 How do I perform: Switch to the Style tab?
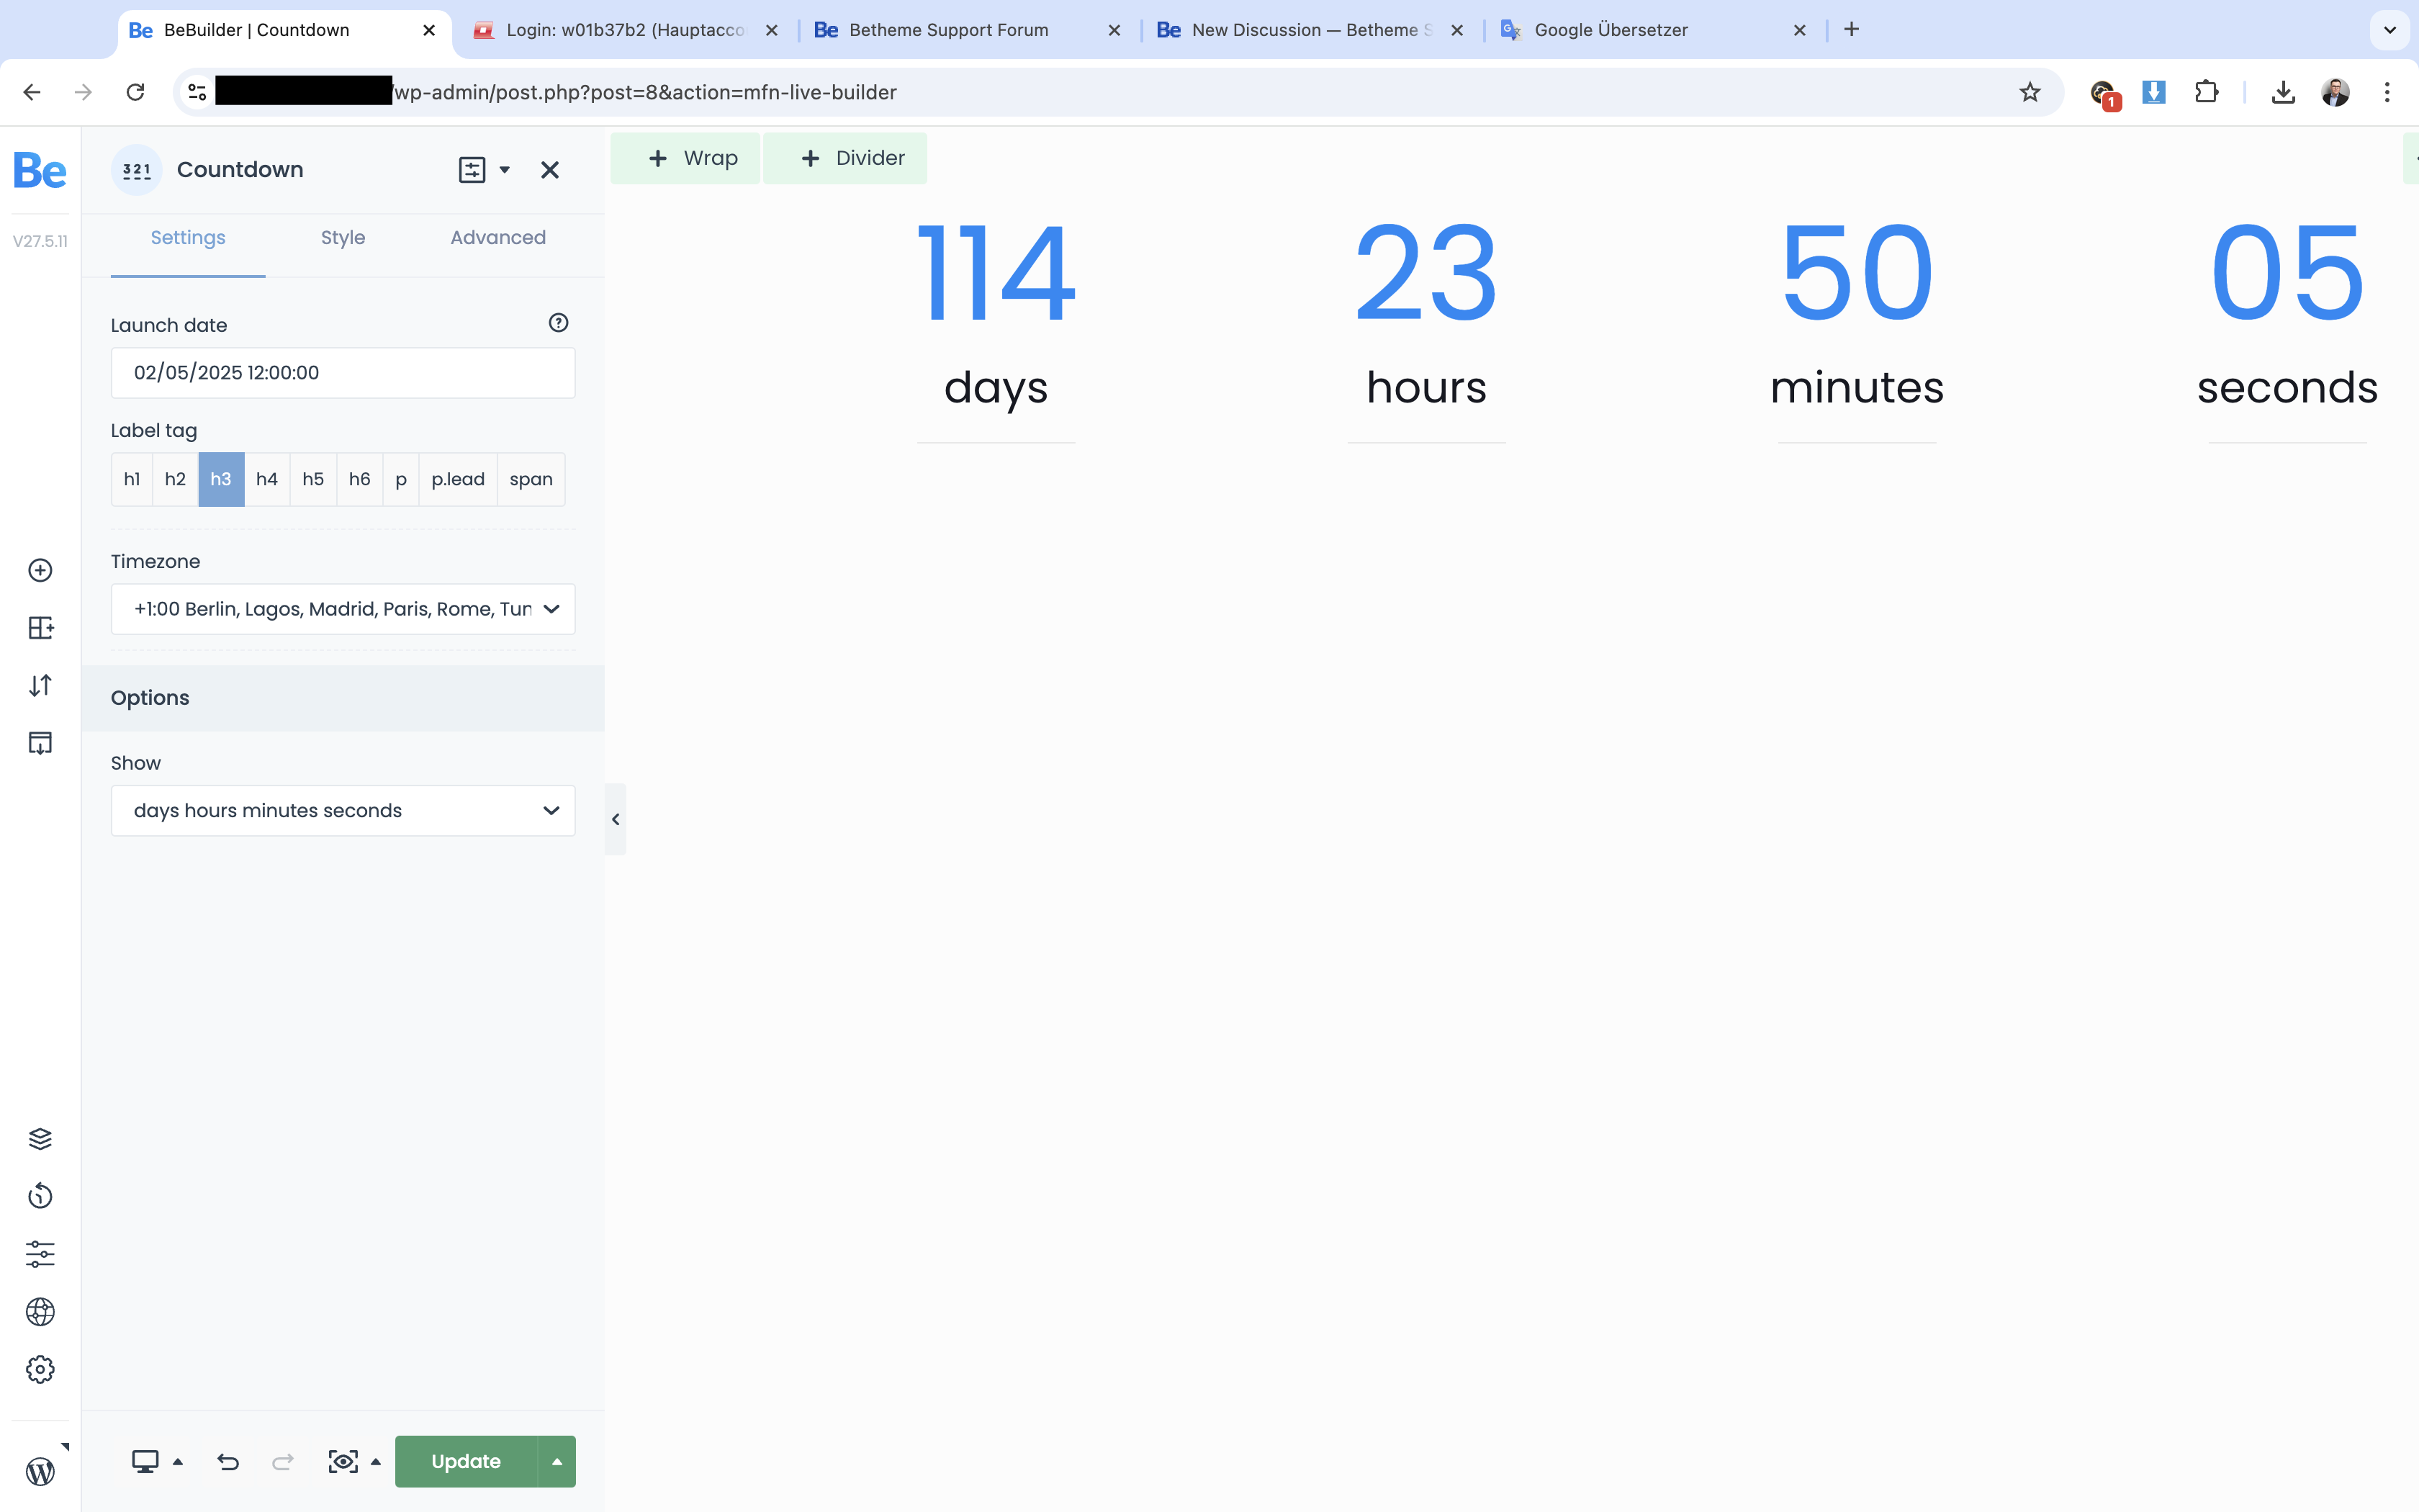pos(343,238)
